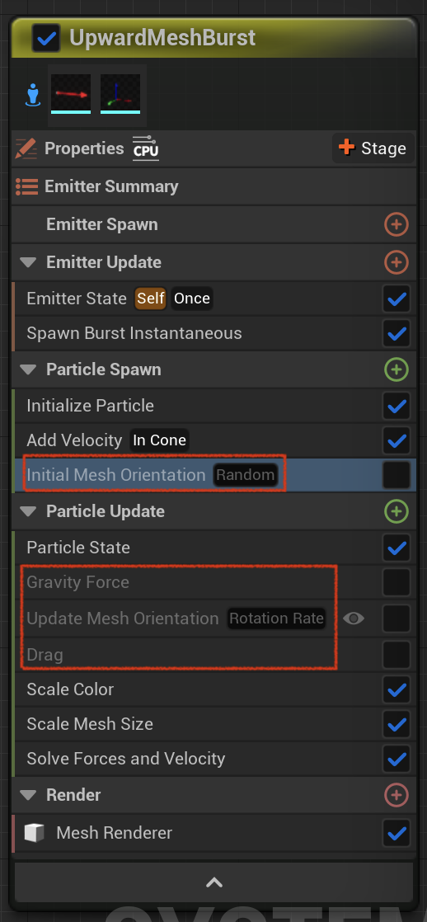Collapse the Emitter Update section
This screenshot has height=922, width=427.
(x=28, y=262)
